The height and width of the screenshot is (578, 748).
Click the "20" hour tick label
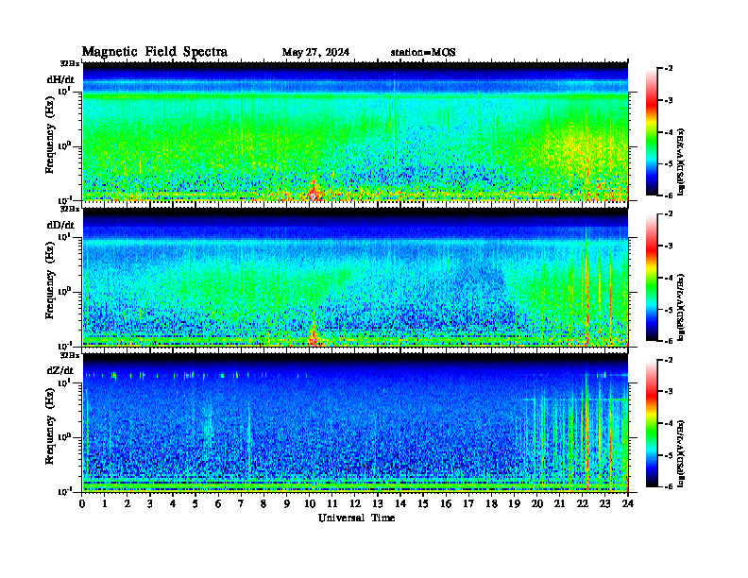click(x=536, y=504)
